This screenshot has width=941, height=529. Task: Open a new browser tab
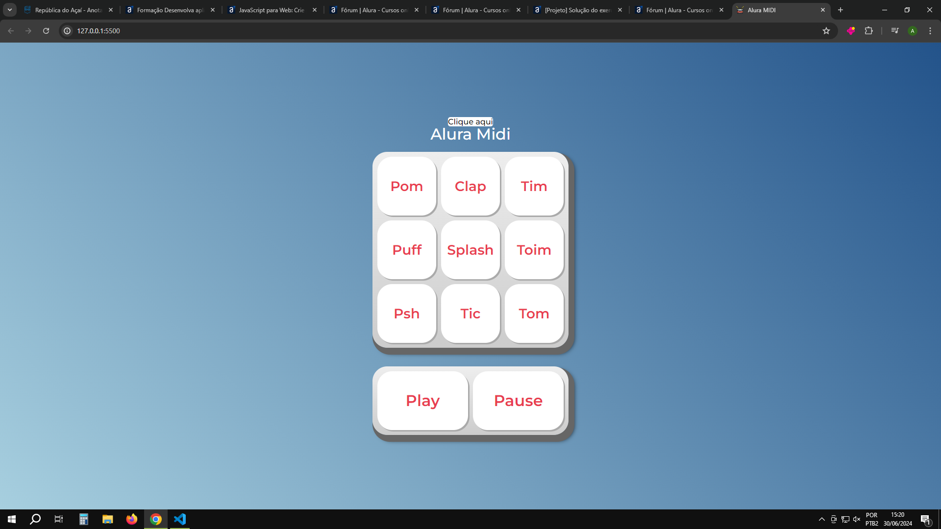[841, 10]
